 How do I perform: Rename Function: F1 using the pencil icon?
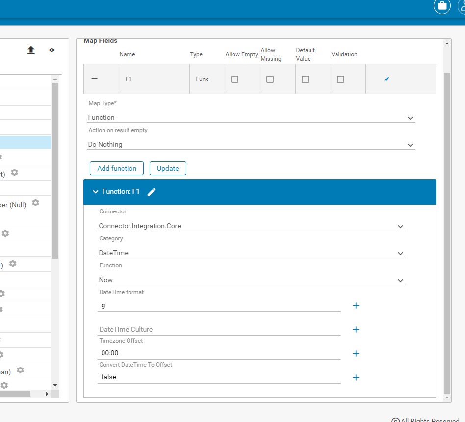pos(152,192)
